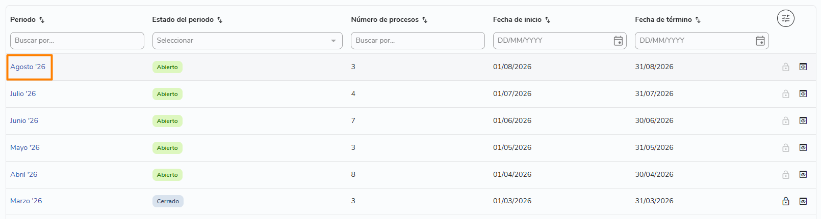Click the Cerrado status badge
The image size is (821, 219).
(x=168, y=201)
